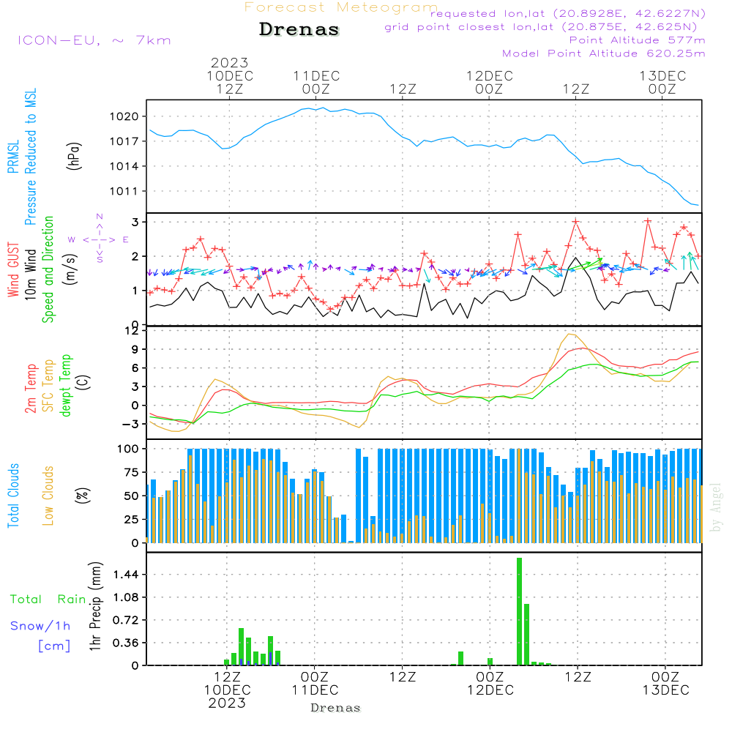Click the Snow/1h legend label

click(41, 626)
